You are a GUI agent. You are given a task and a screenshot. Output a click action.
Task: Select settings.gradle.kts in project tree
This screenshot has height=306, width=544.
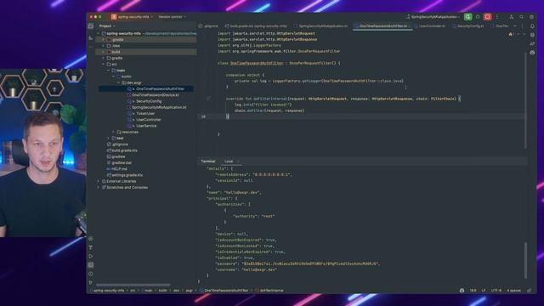click(127, 175)
